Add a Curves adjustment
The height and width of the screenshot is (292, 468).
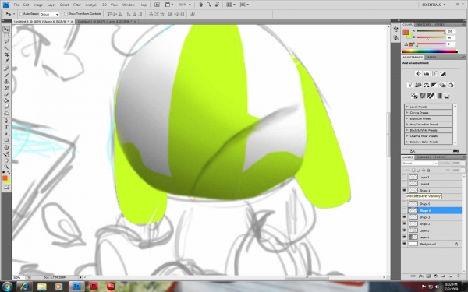tap(434, 74)
